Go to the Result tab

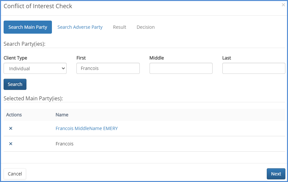tap(120, 27)
